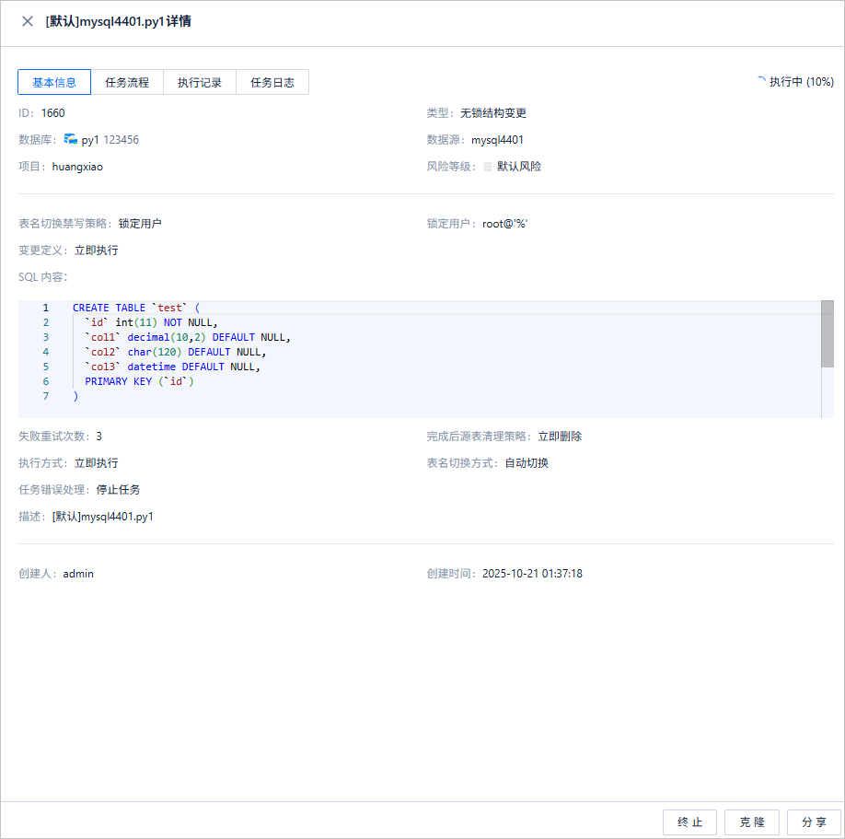The image size is (845, 839).
Task: Click the mysql4401 data source name
Action: pos(497,140)
